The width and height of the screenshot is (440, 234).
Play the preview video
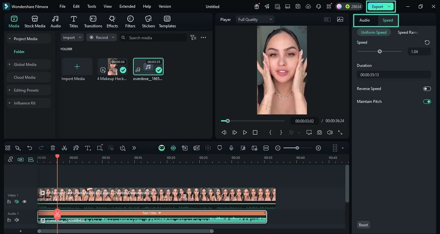(x=245, y=133)
